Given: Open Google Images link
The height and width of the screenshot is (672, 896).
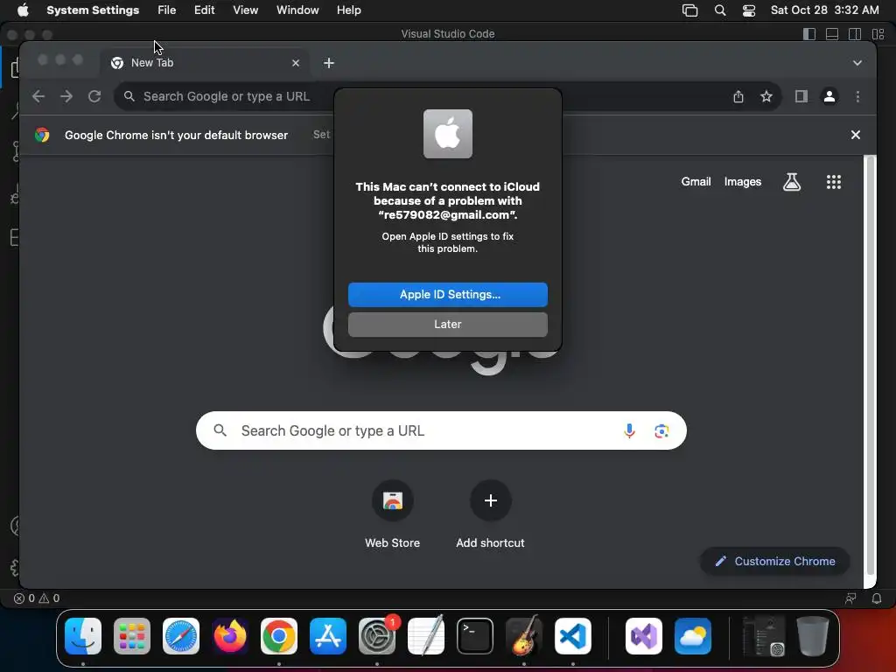Looking at the screenshot, I should point(742,182).
